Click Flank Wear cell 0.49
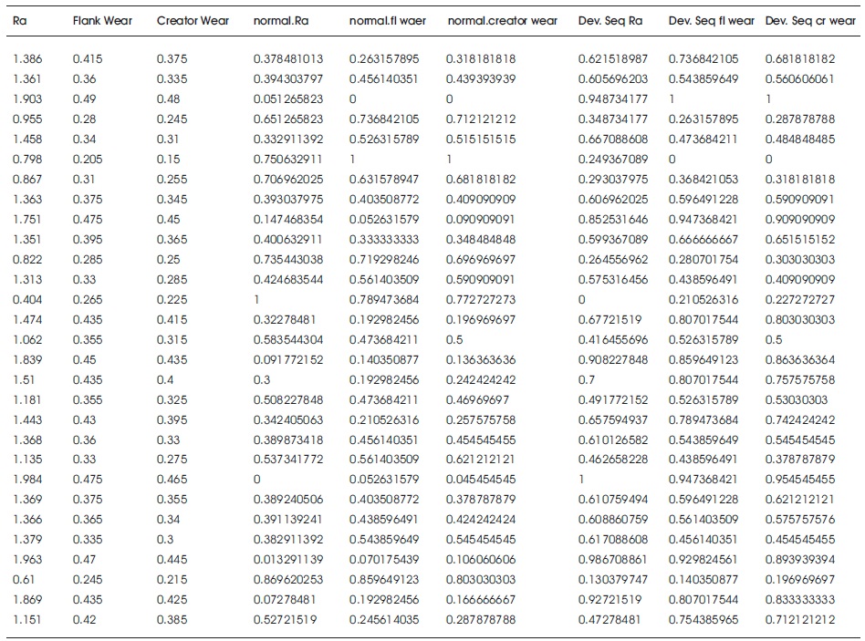The height and width of the screenshot is (641, 865). point(85,99)
